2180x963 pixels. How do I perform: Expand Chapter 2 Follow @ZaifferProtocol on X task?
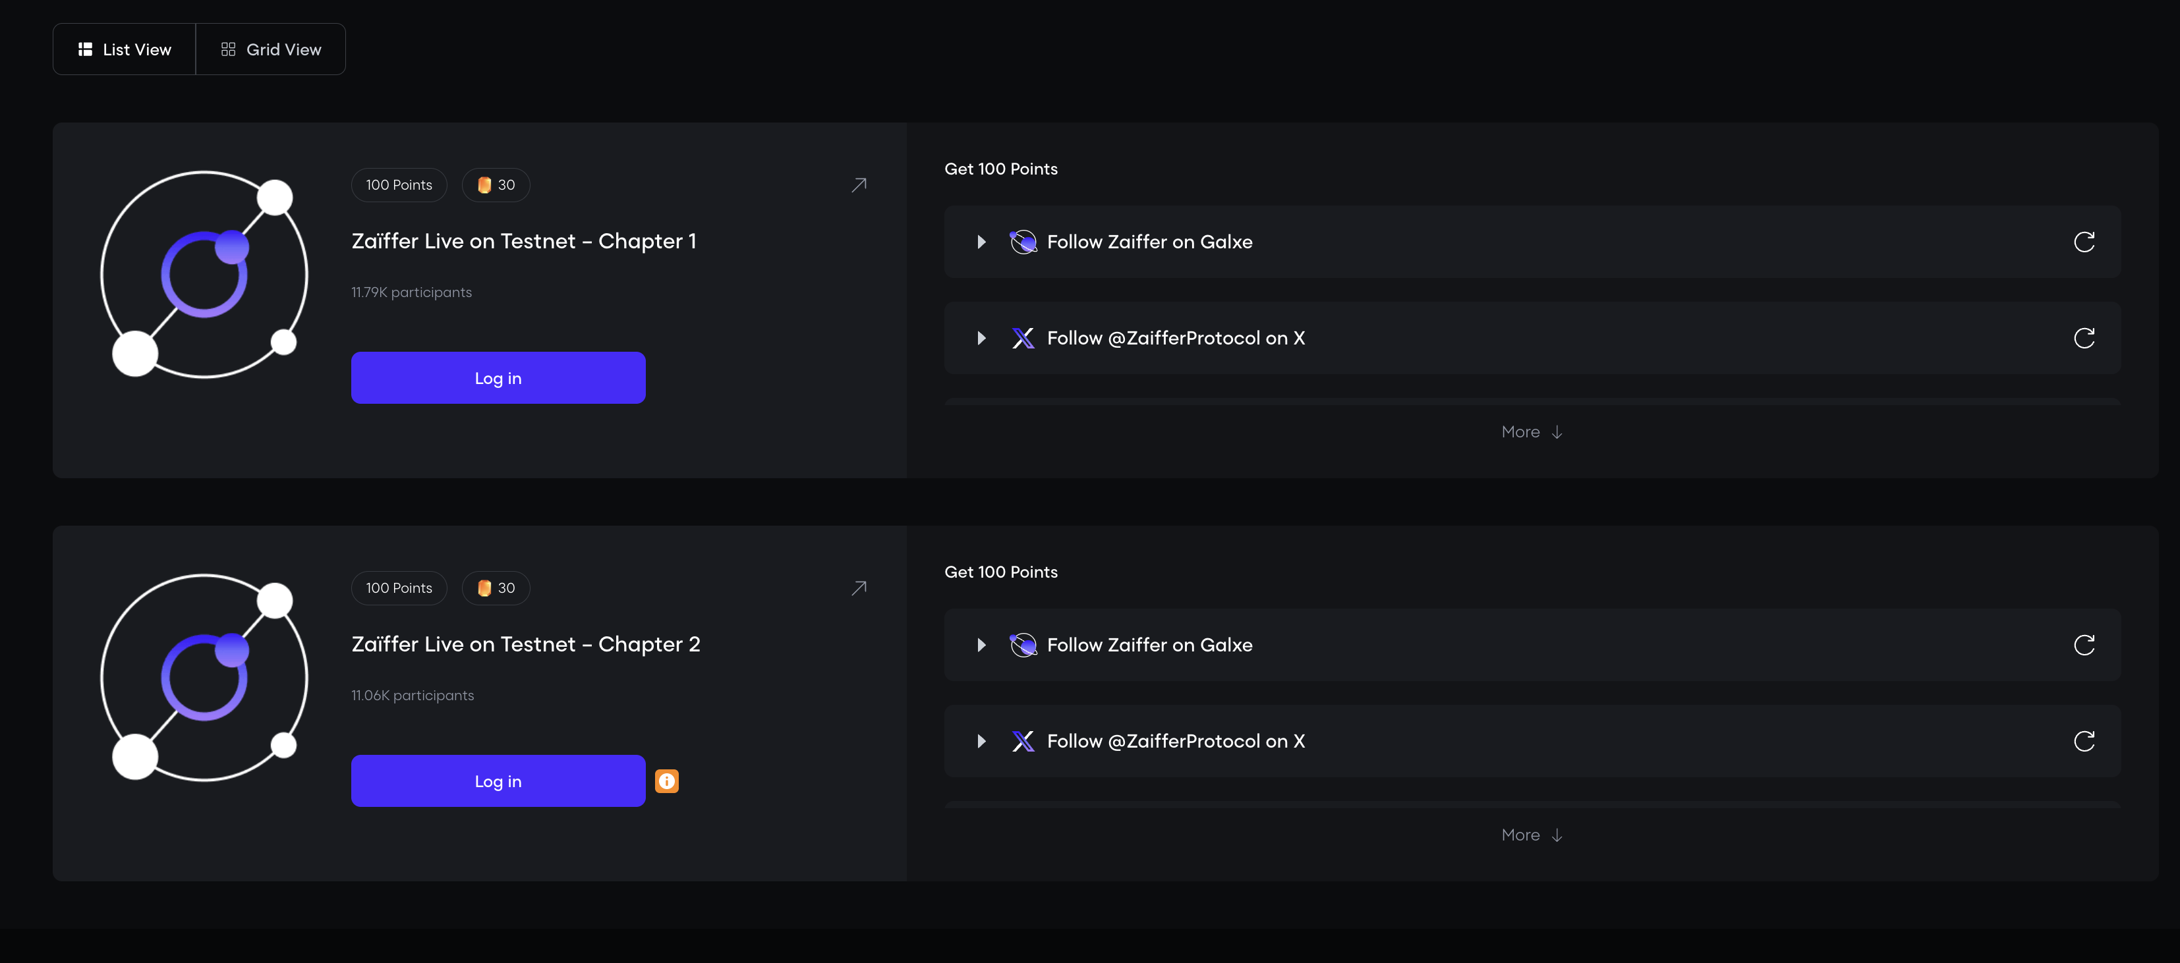tap(981, 741)
